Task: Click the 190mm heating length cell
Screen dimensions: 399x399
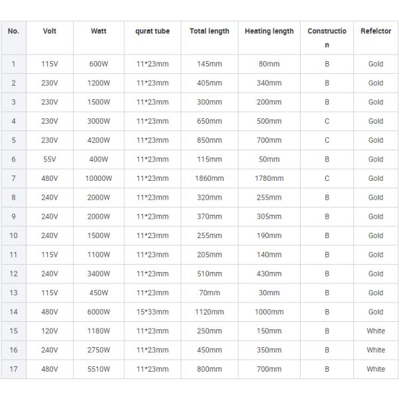Action: tap(269, 235)
